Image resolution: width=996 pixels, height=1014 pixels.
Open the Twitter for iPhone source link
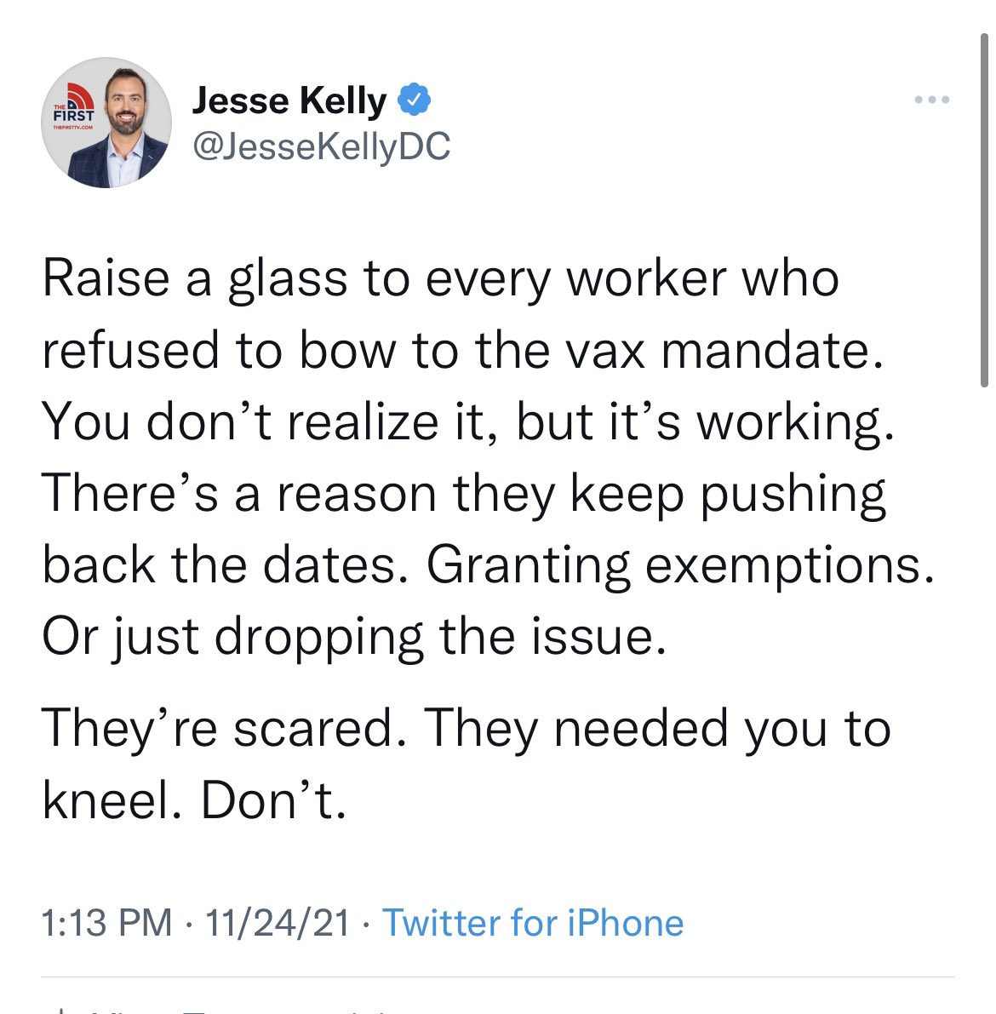coord(533,922)
